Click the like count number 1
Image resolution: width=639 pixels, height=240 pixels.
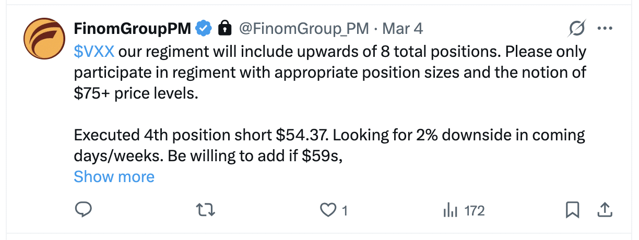(344, 211)
